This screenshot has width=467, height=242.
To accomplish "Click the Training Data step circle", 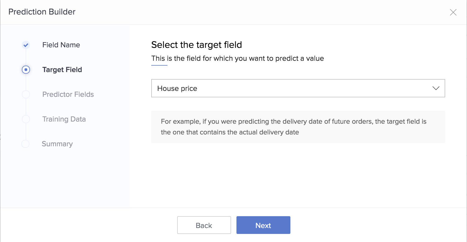I will pyautogui.click(x=26, y=119).
